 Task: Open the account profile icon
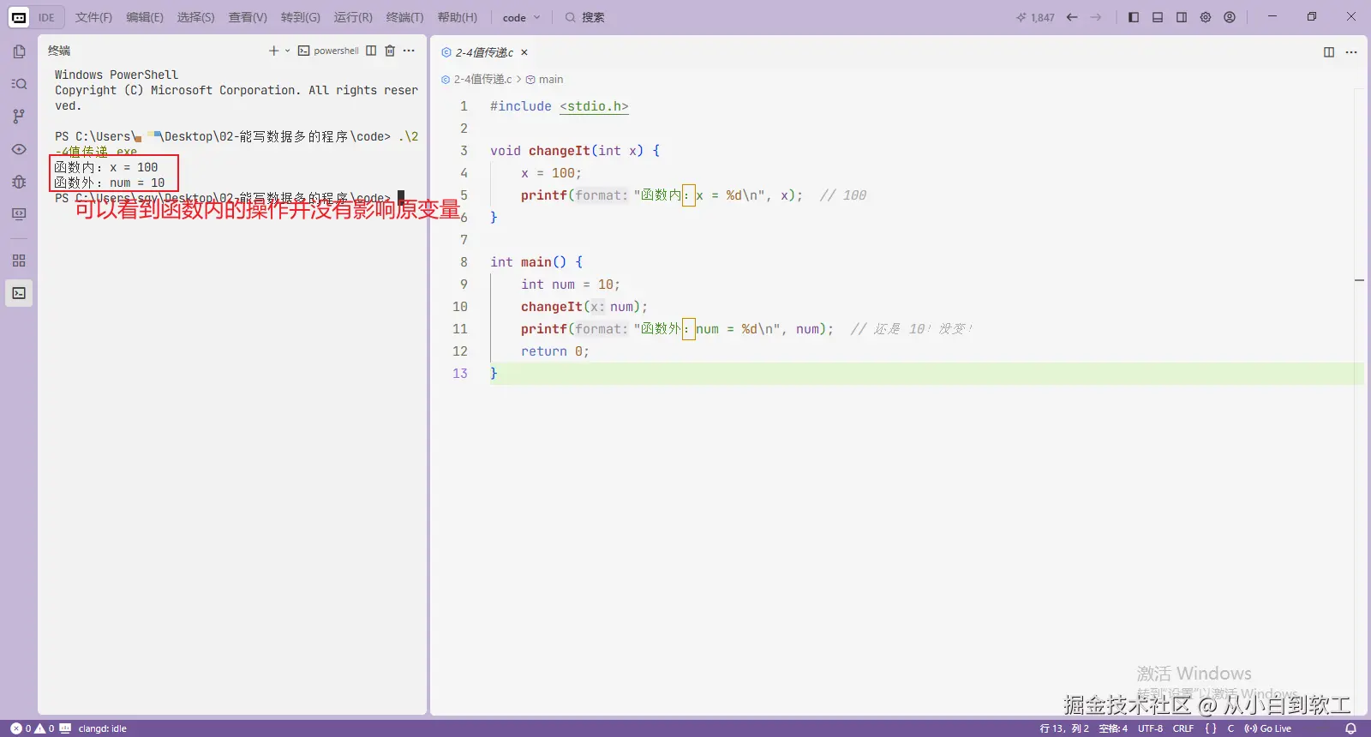pyautogui.click(x=1230, y=17)
